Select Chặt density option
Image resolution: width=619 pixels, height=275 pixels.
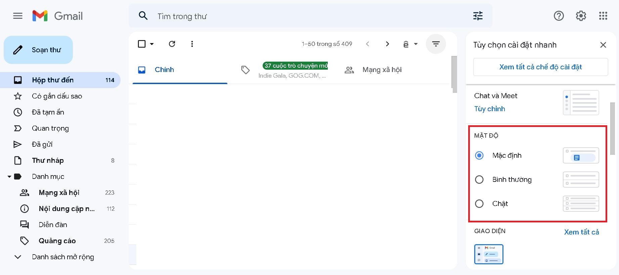(479, 204)
